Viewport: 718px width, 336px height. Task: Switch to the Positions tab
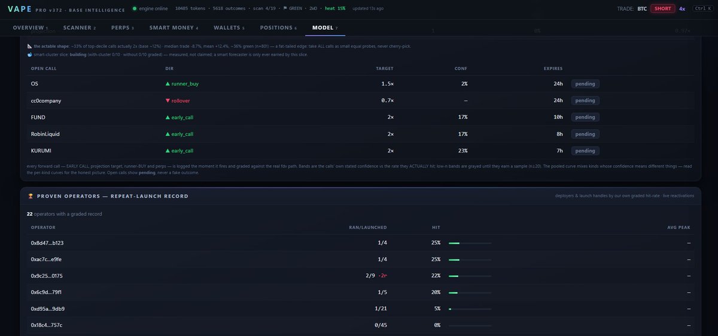[278, 28]
